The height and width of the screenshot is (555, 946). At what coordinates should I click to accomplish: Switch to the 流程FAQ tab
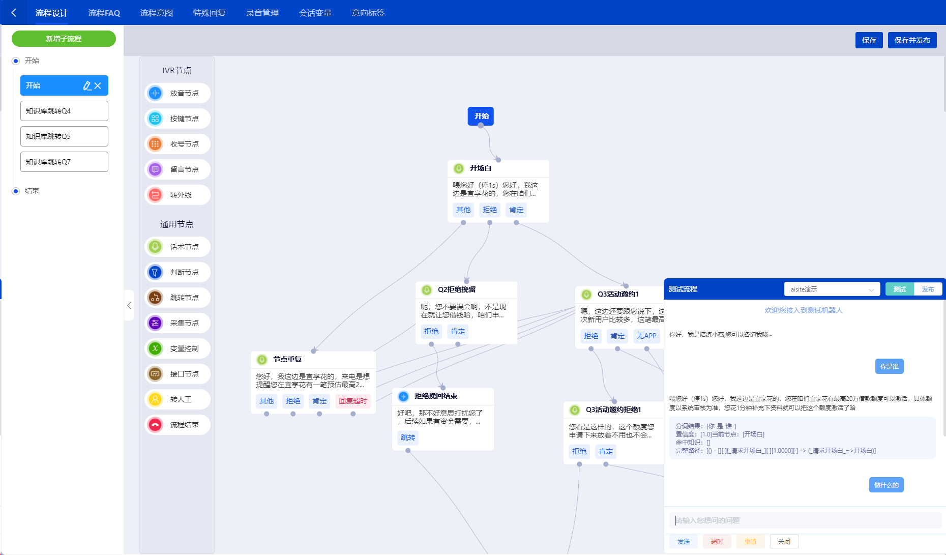tap(104, 13)
